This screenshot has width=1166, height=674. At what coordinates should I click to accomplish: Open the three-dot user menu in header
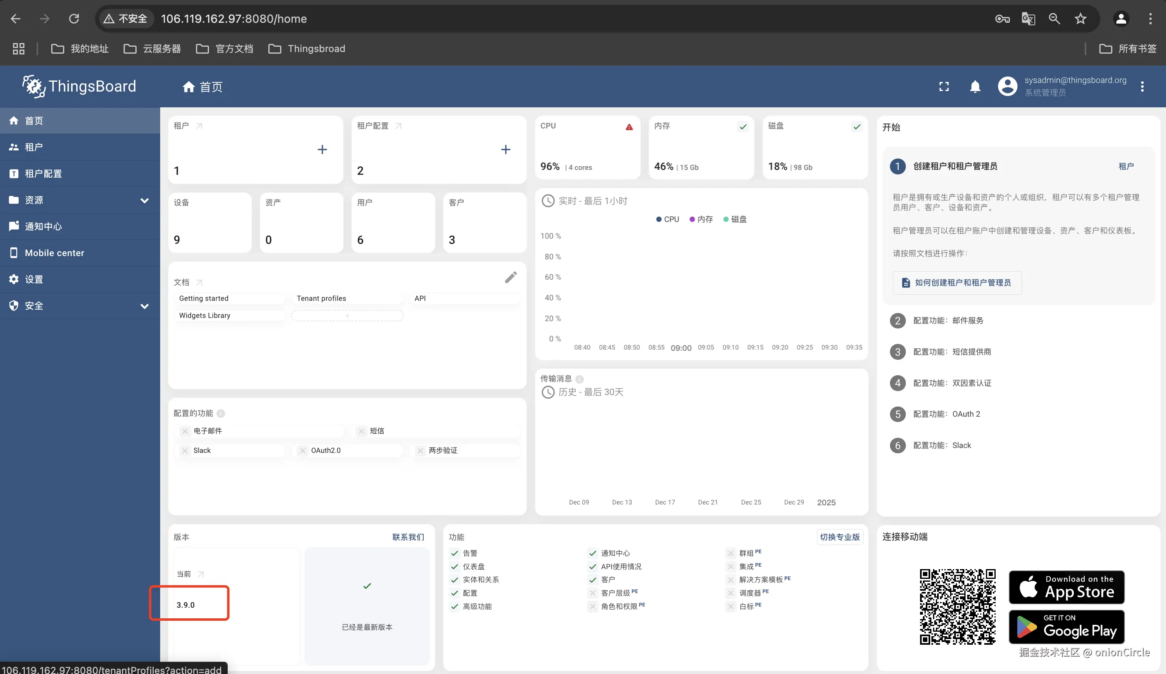[1142, 87]
